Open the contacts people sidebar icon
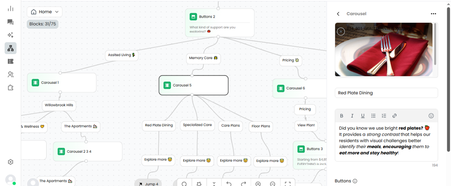 (x=11, y=74)
